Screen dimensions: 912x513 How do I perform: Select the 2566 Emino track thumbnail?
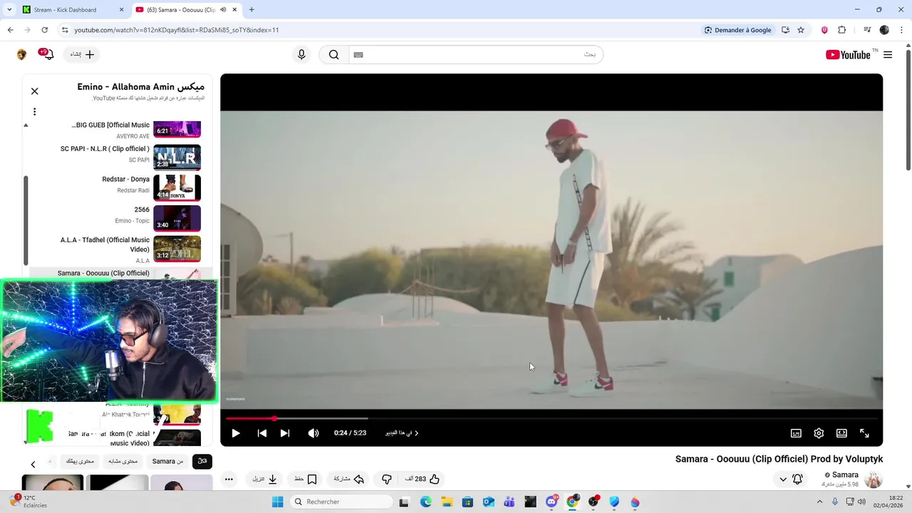pos(177,218)
